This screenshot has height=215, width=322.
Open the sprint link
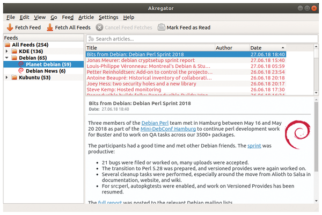[x=254, y=146]
